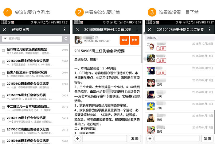
Task: Tap the author avatar dated 2015-09-07
Action: point(79,40)
